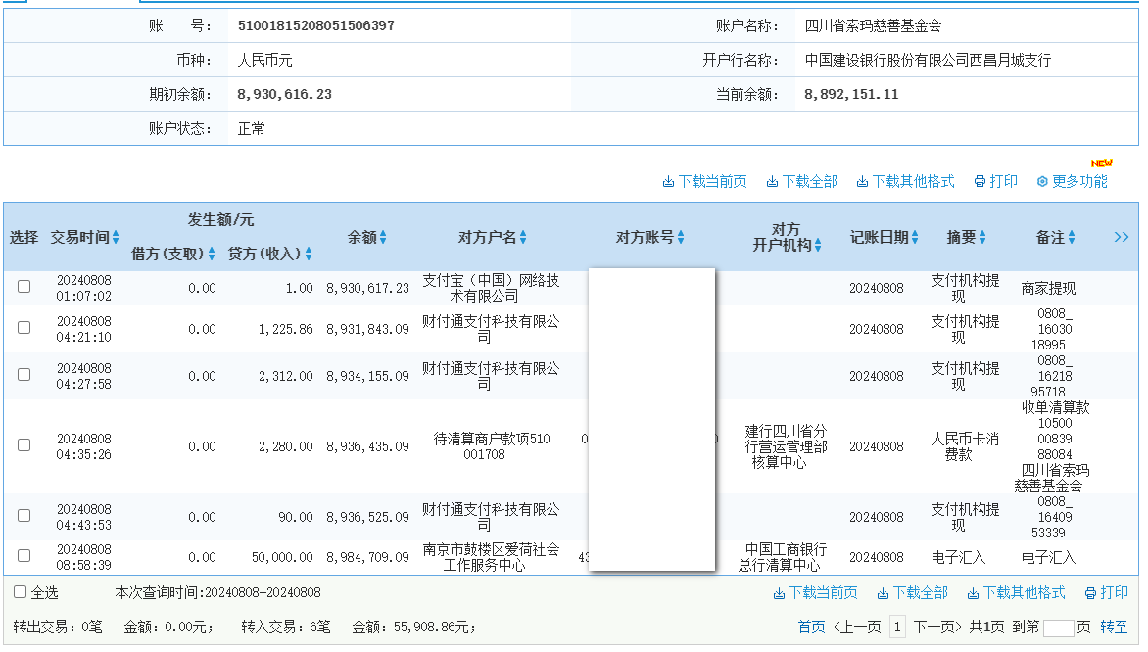This screenshot has height=652, width=1148.
Task: Click opening balance 8,930,616.23
Action: tap(285, 94)
